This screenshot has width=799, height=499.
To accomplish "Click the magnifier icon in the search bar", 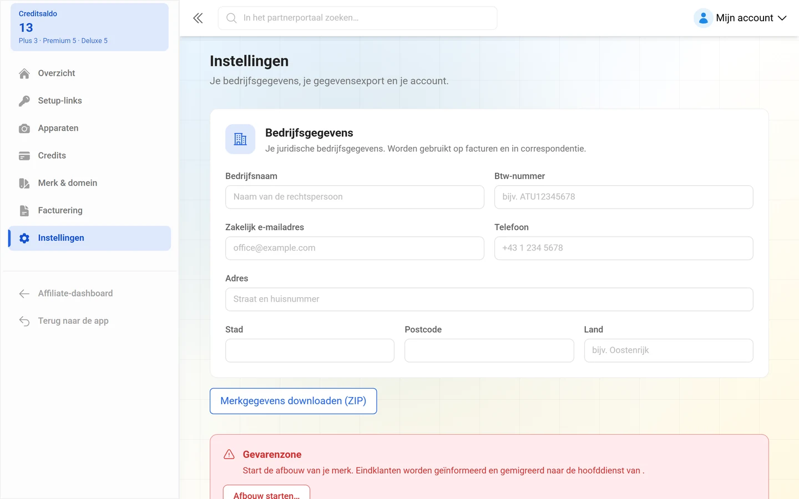I will coord(231,18).
